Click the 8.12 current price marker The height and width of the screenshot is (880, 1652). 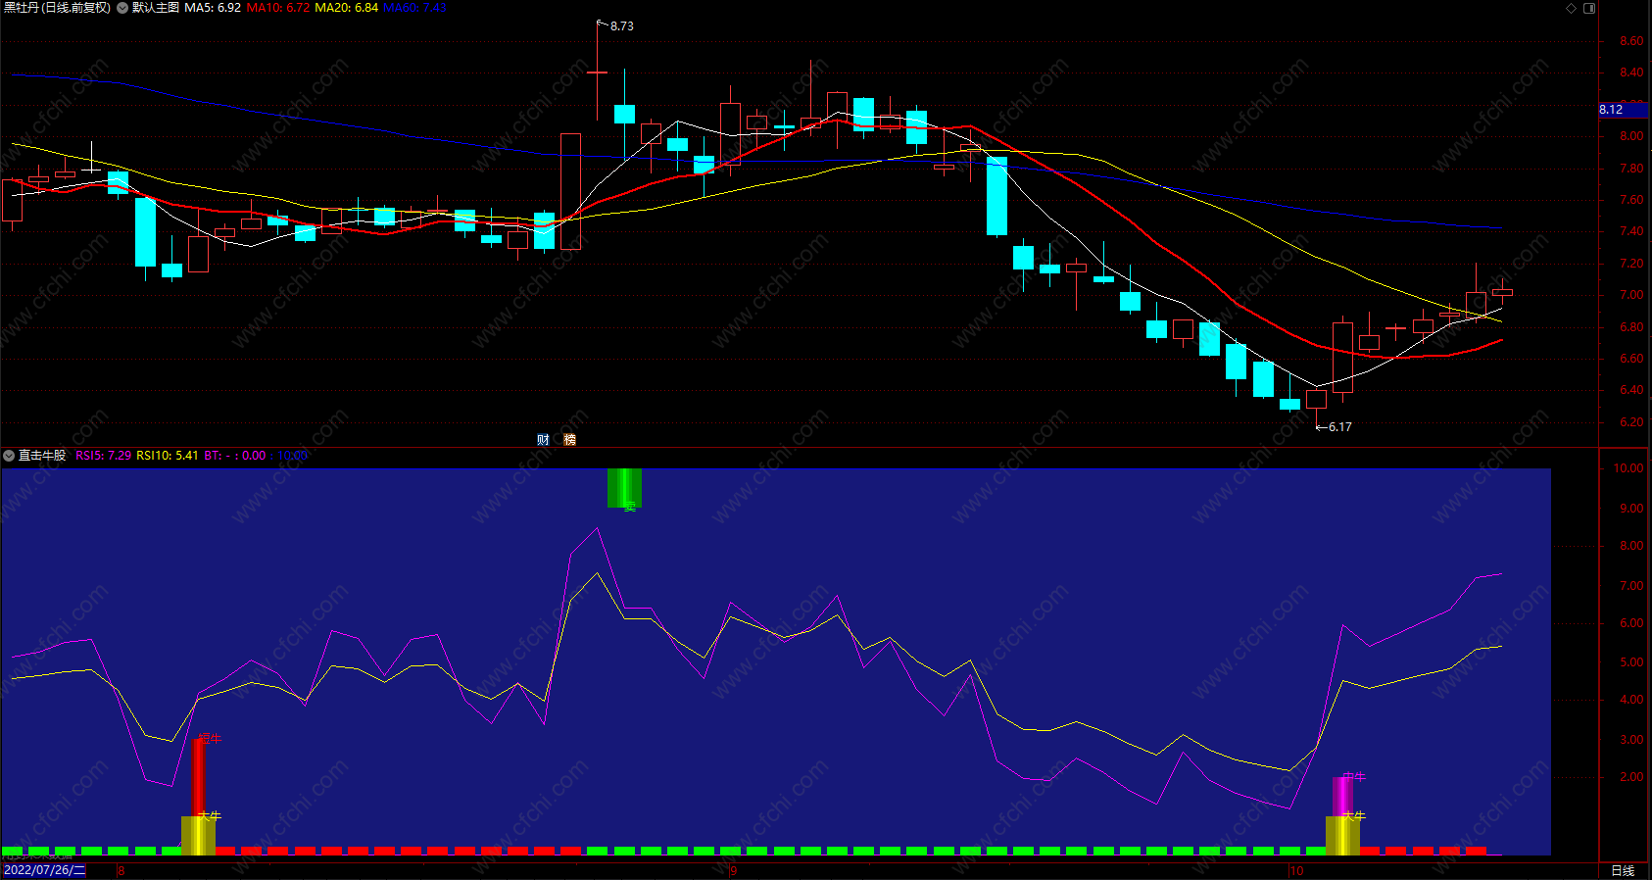pyautogui.click(x=1623, y=110)
